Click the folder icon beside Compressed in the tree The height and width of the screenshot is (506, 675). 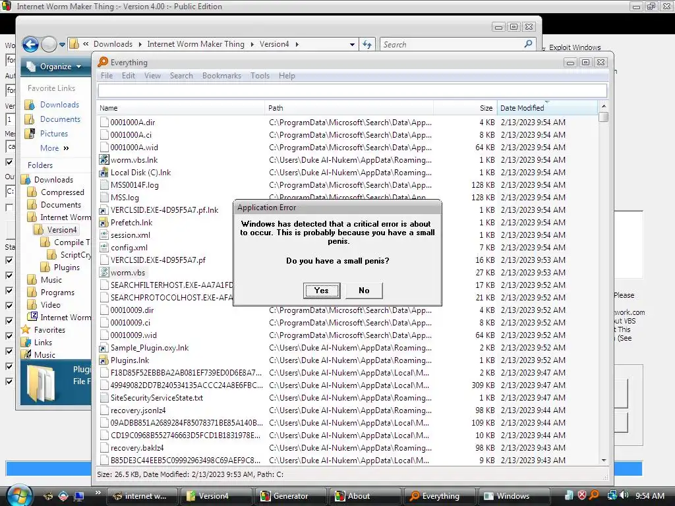pos(32,192)
